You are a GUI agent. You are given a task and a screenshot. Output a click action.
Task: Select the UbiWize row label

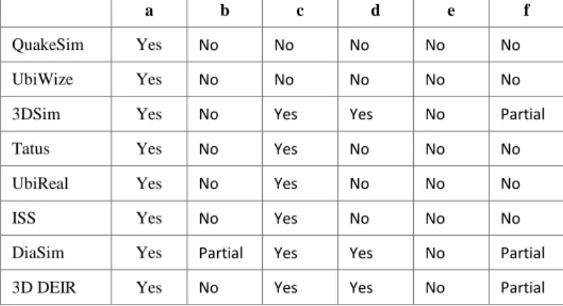[43, 80]
